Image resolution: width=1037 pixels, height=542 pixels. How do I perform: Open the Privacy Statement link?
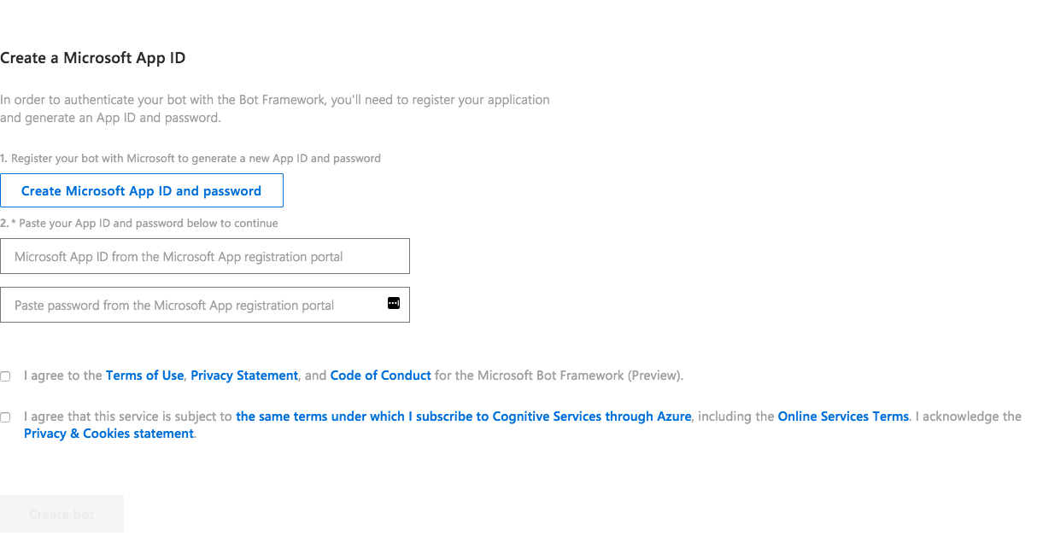(244, 376)
